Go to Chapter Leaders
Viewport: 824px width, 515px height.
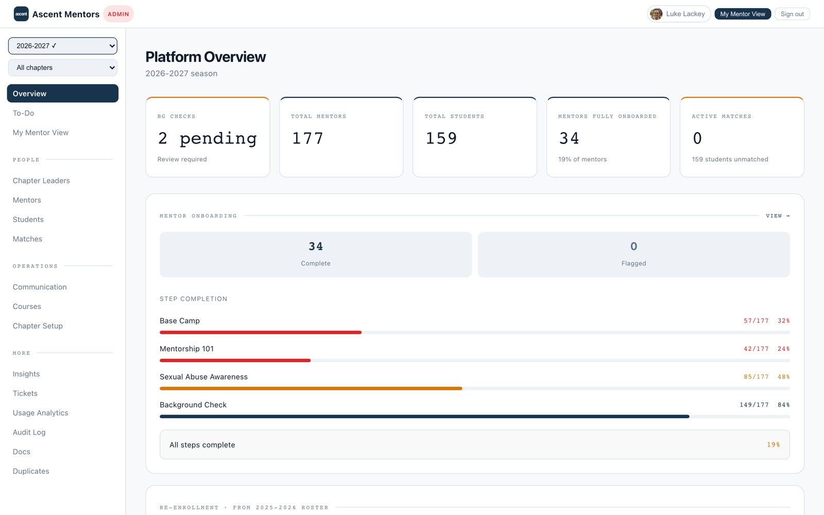tap(41, 180)
